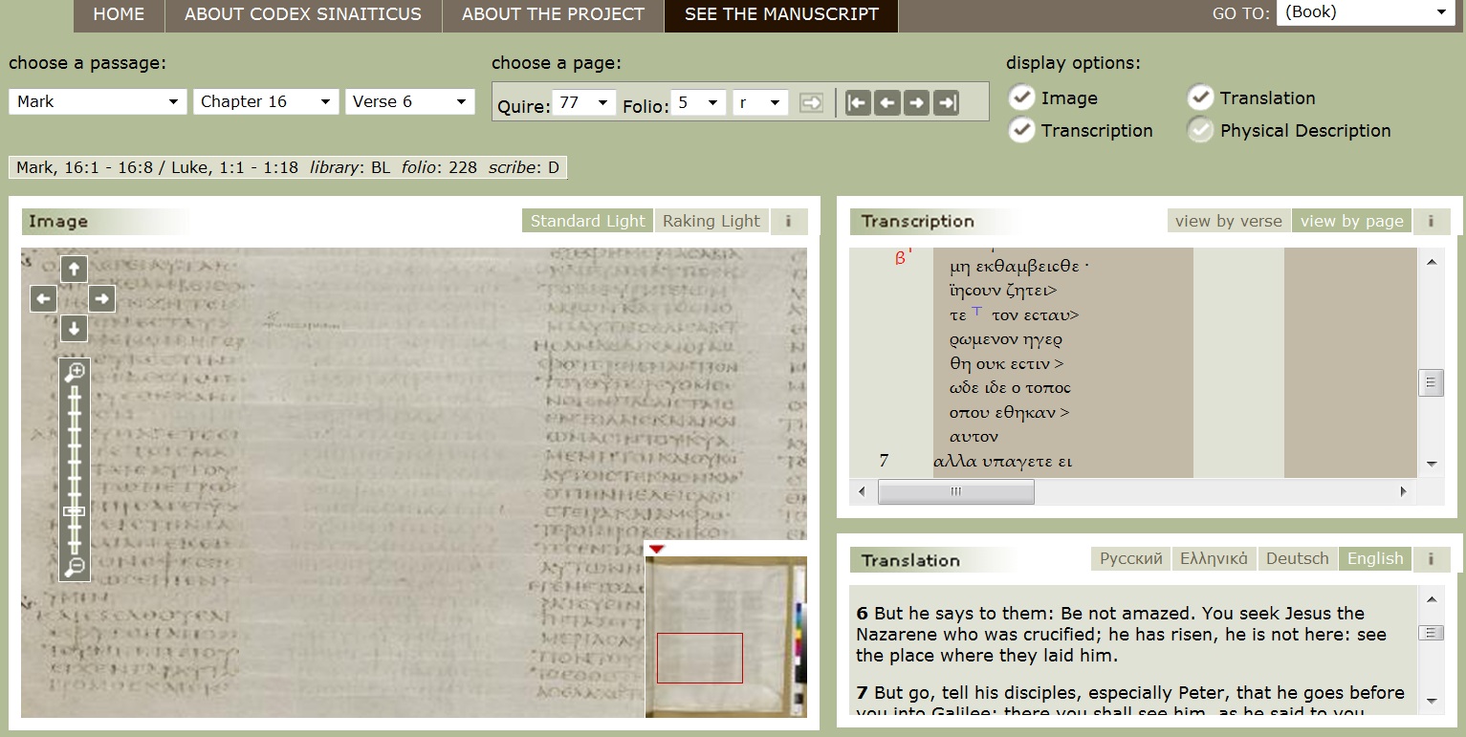Open the Quire 77 dropdown
Screen dimensions: 1466x737
[584, 102]
